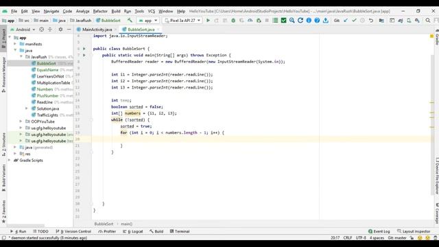Click the blue circular refresh toolbar icon
439x247 pixels.
(300, 21)
